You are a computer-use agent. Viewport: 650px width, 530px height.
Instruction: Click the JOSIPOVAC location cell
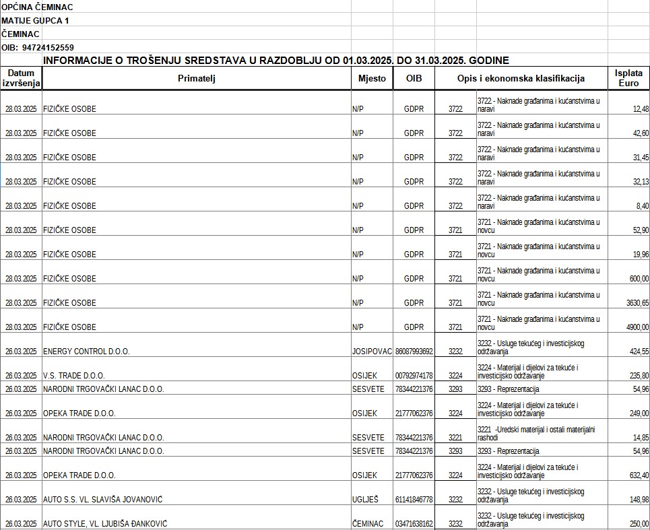click(x=372, y=351)
